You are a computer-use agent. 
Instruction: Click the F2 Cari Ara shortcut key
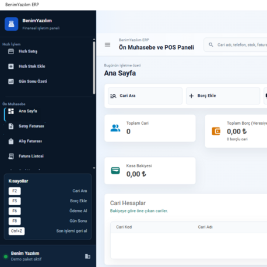pos(15,191)
